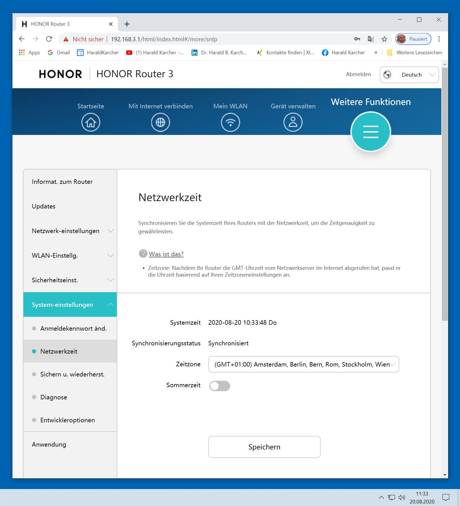Toggle the Sommerzeit switch
The height and width of the screenshot is (506, 460).
point(220,386)
